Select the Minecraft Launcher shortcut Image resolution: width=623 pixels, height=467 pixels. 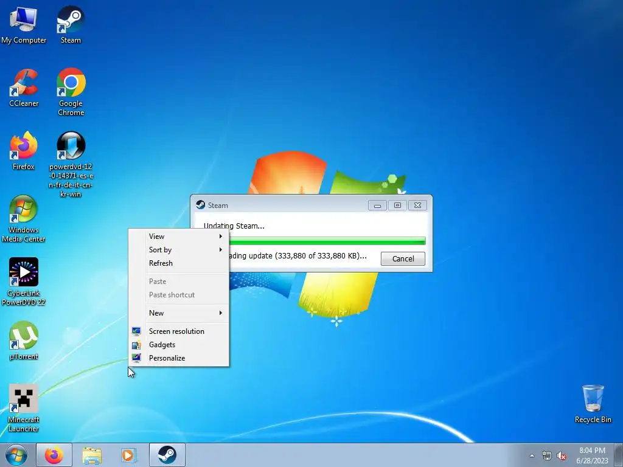pos(24,408)
